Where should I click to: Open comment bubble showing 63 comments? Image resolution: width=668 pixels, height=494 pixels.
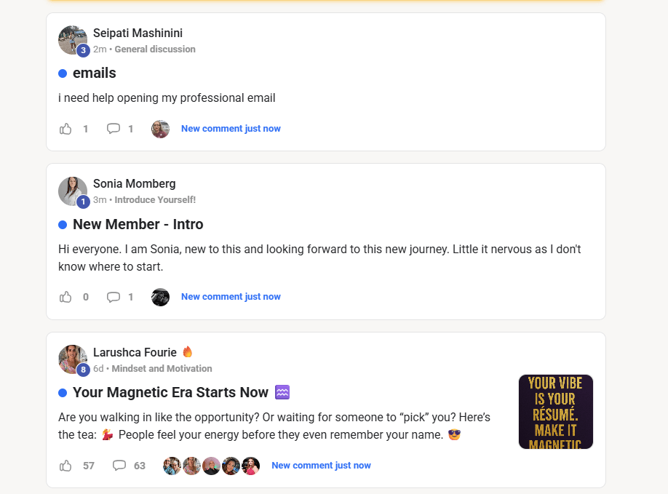[x=119, y=466]
